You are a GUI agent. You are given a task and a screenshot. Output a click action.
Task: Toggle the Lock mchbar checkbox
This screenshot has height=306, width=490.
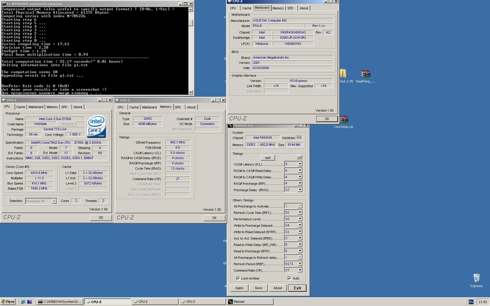[238, 278]
